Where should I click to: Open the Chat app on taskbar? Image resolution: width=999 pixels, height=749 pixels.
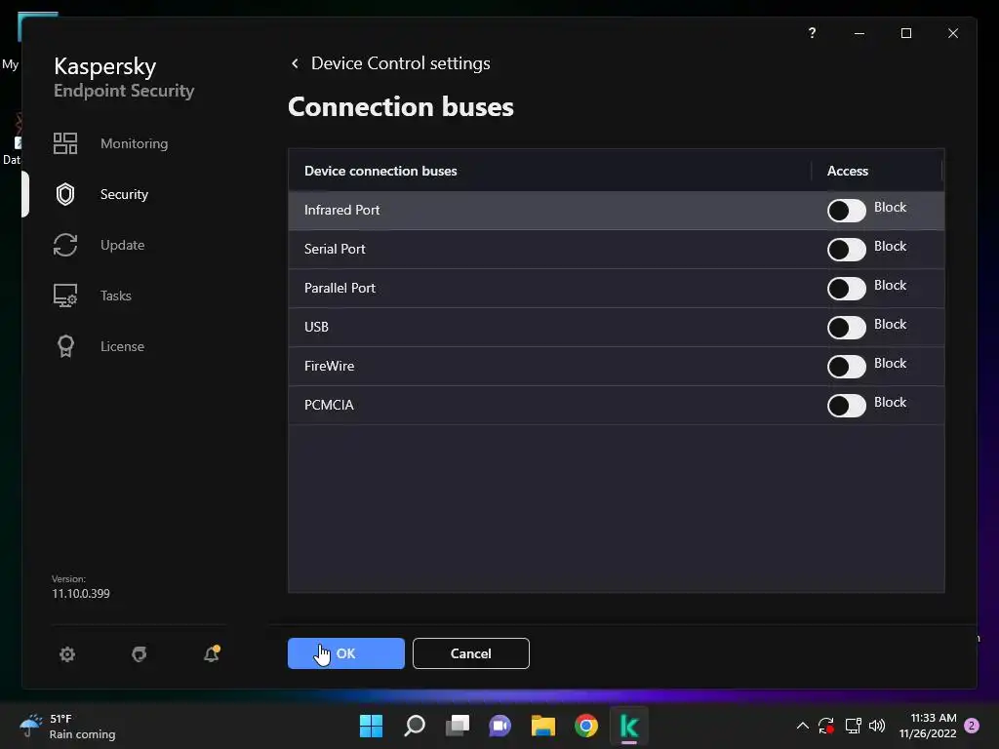click(500, 726)
